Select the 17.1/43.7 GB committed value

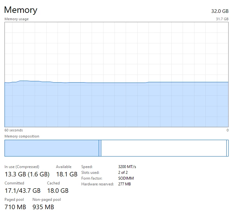click(x=23, y=191)
